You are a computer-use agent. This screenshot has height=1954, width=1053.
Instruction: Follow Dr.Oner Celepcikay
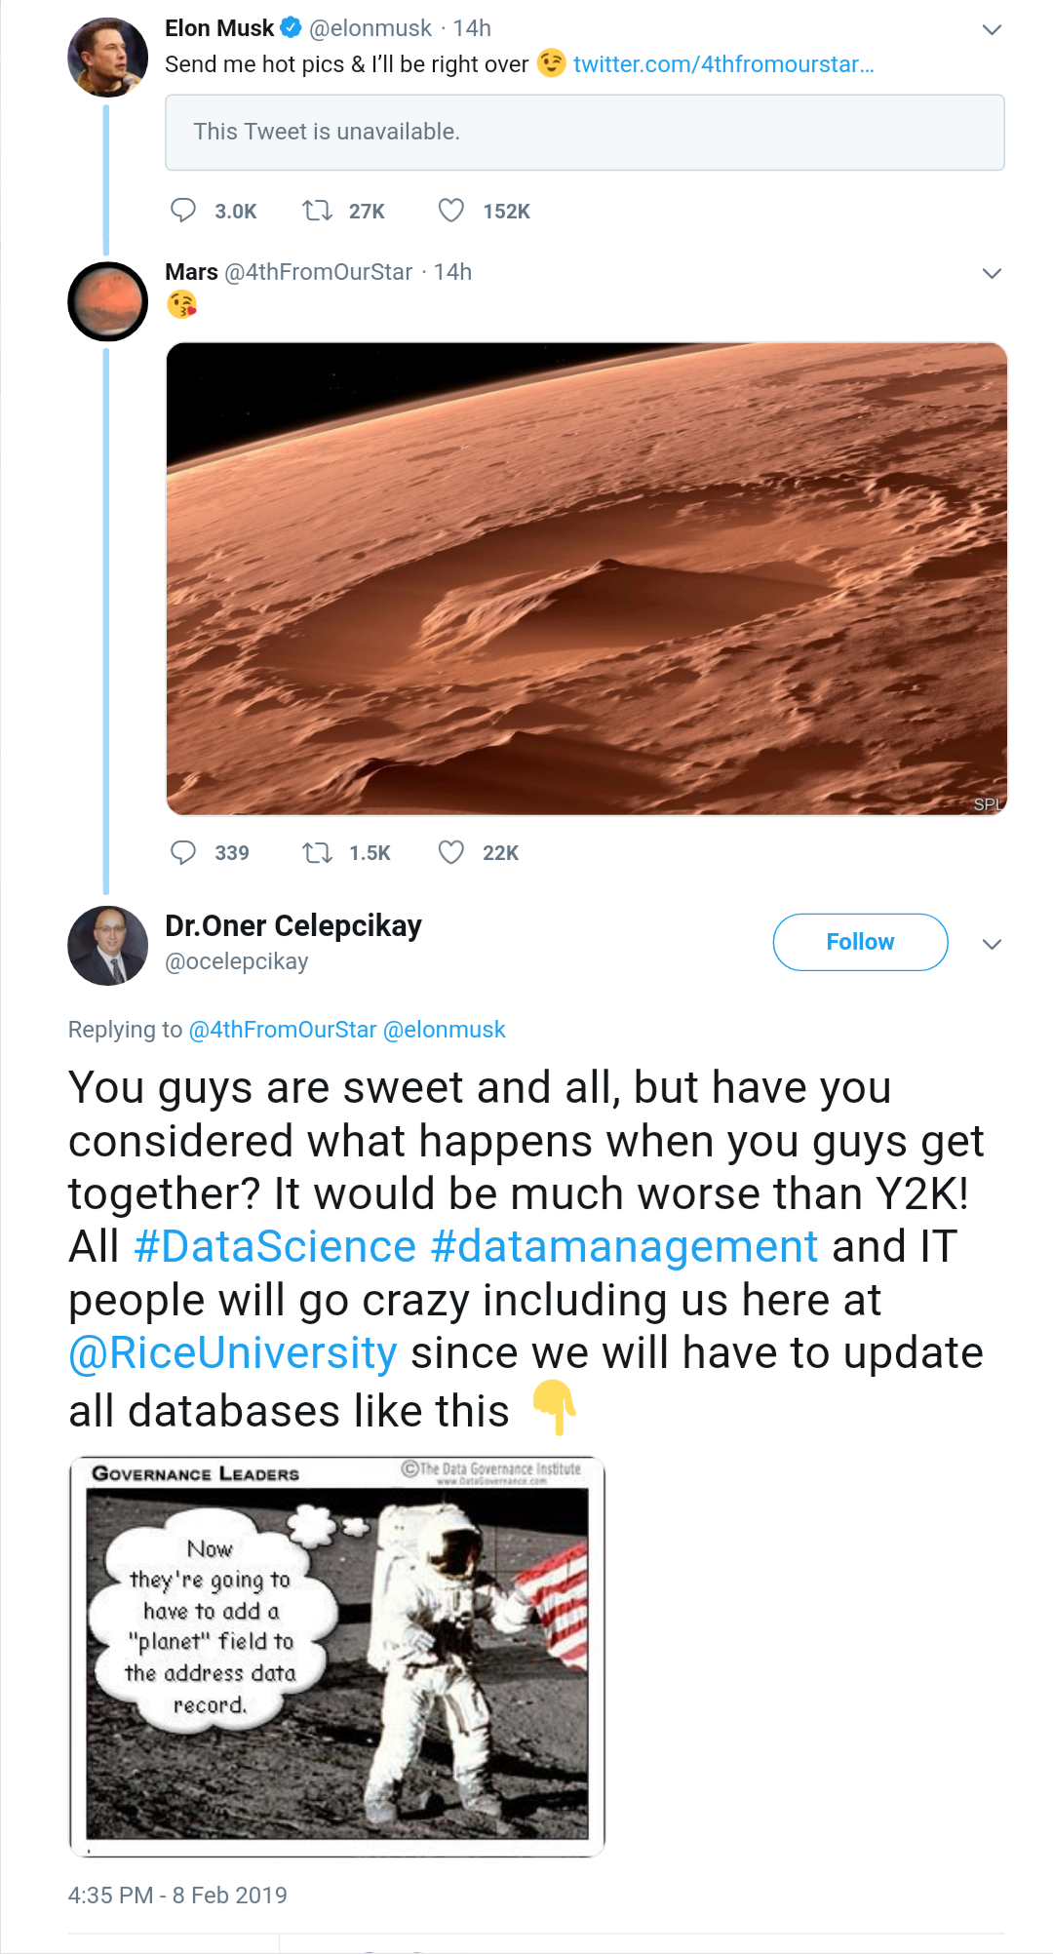pyautogui.click(x=860, y=942)
